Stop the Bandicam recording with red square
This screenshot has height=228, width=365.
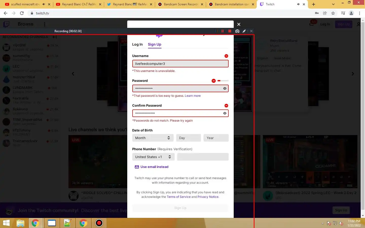pyautogui.click(x=230, y=31)
